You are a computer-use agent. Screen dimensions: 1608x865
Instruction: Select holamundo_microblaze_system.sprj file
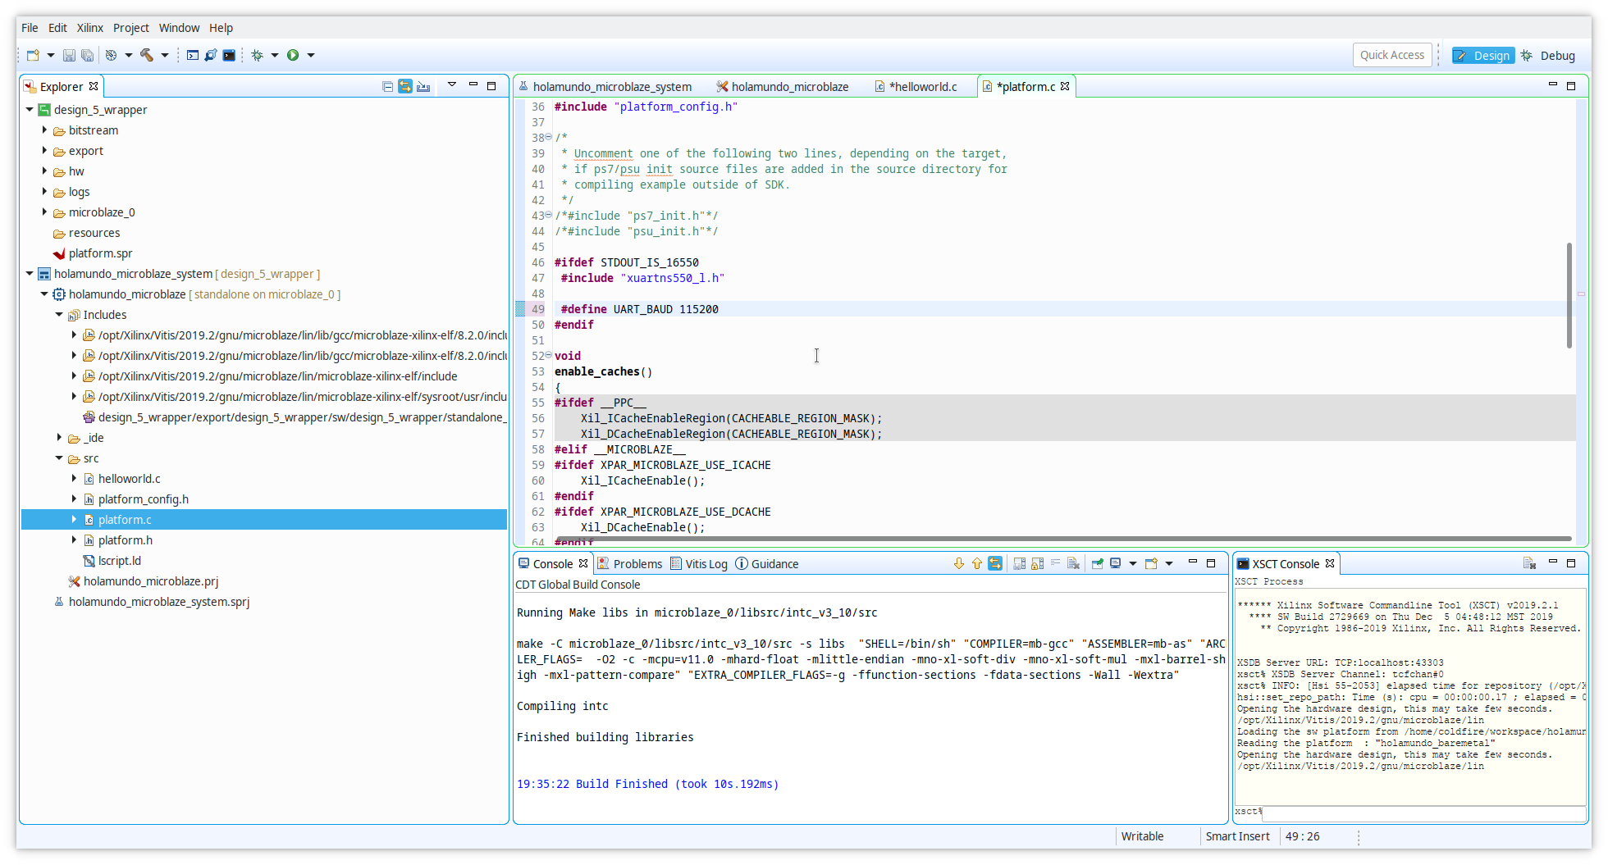[x=159, y=602]
